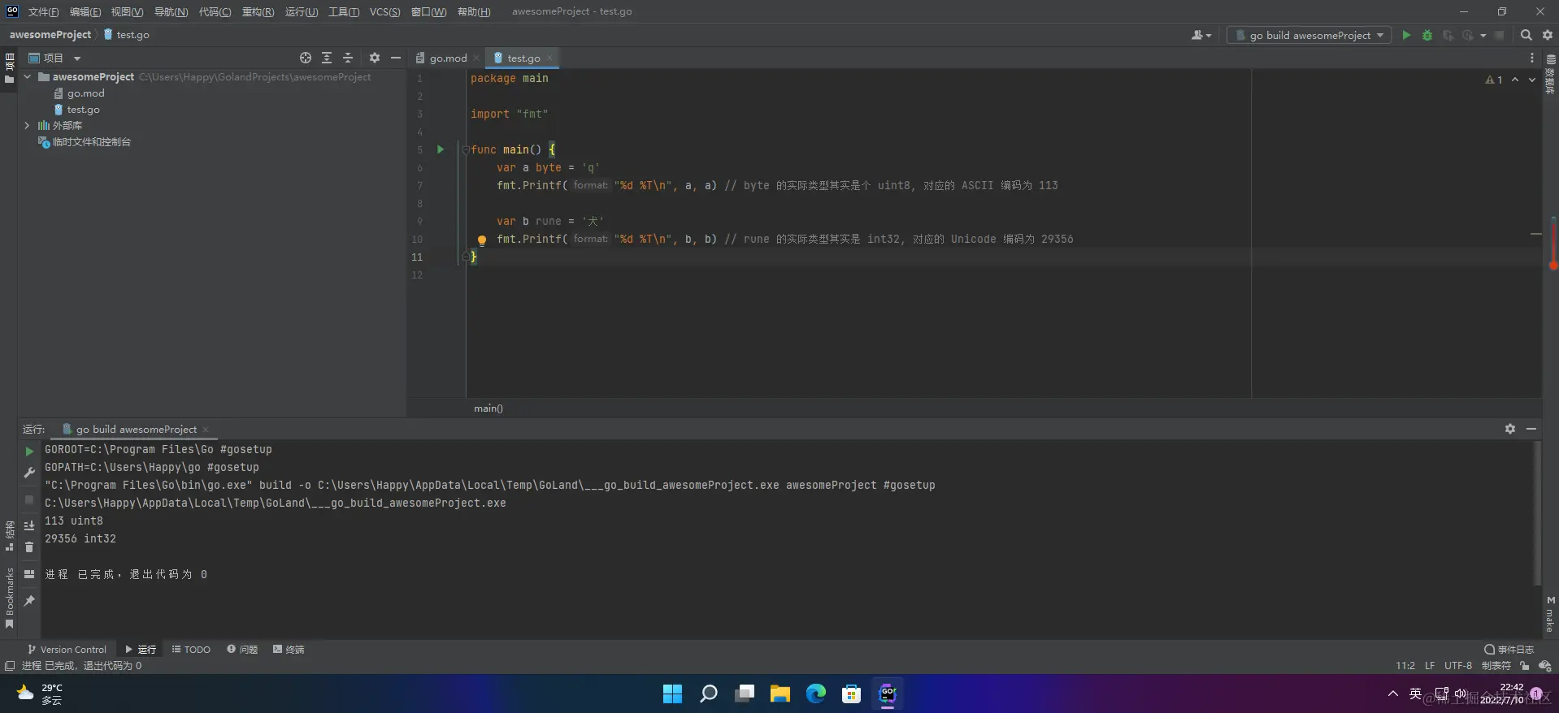The height and width of the screenshot is (713, 1559).
Task: Open Search Everywhere magnifier icon
Action: pos(1526,35)
